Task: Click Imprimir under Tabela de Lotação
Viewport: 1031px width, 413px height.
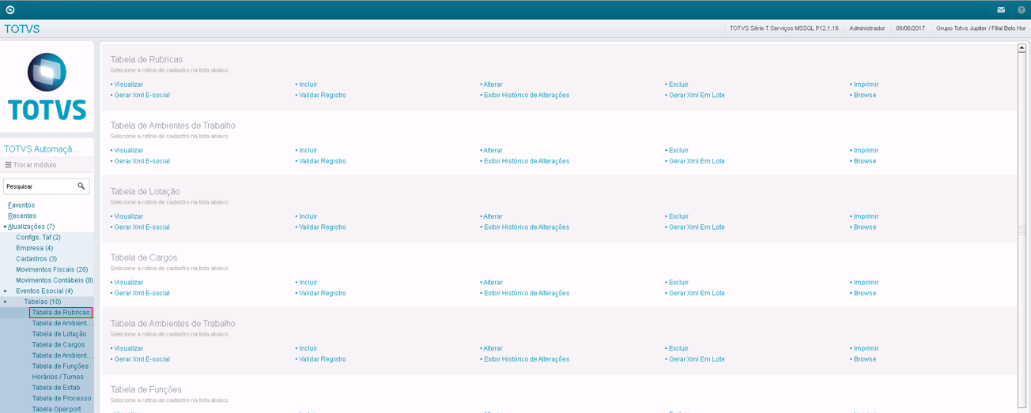Action: coord(866,216)
